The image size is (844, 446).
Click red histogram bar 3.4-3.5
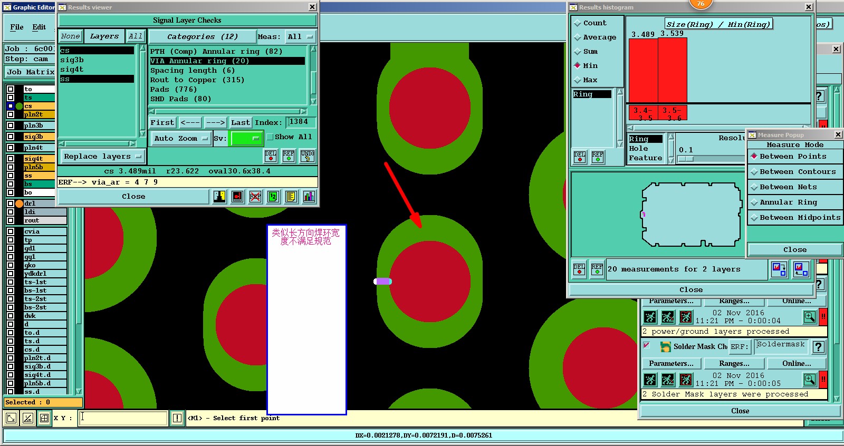tap(643, 70)
